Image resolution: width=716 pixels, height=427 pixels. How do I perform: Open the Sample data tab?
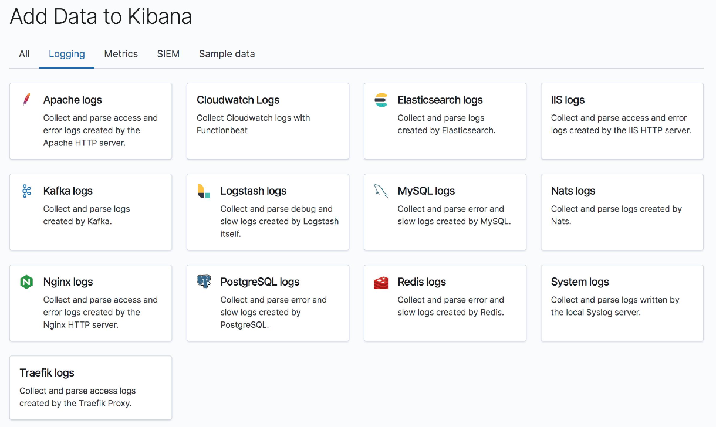[x=227, y=54]
